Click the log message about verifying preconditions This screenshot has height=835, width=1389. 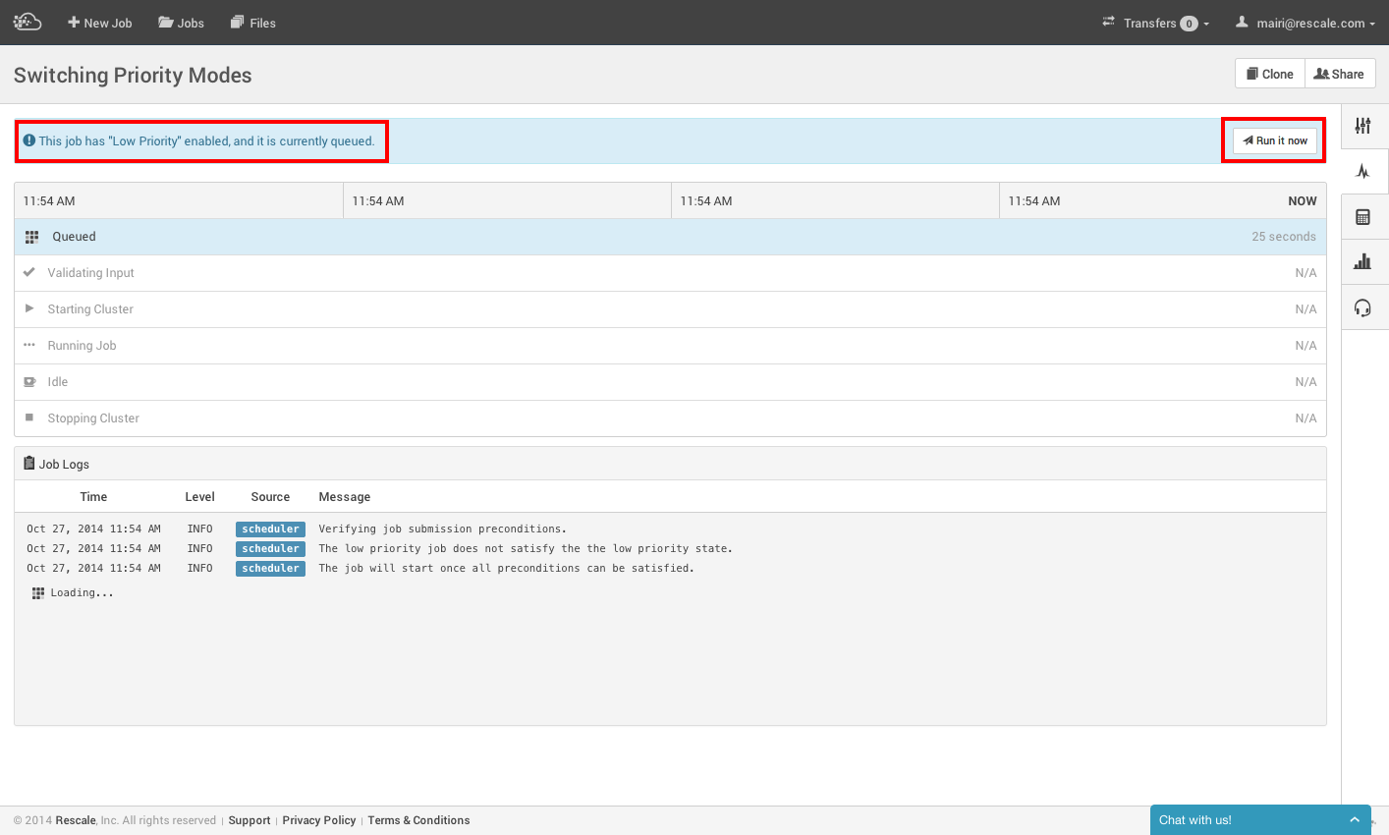[x=443, y=529]
